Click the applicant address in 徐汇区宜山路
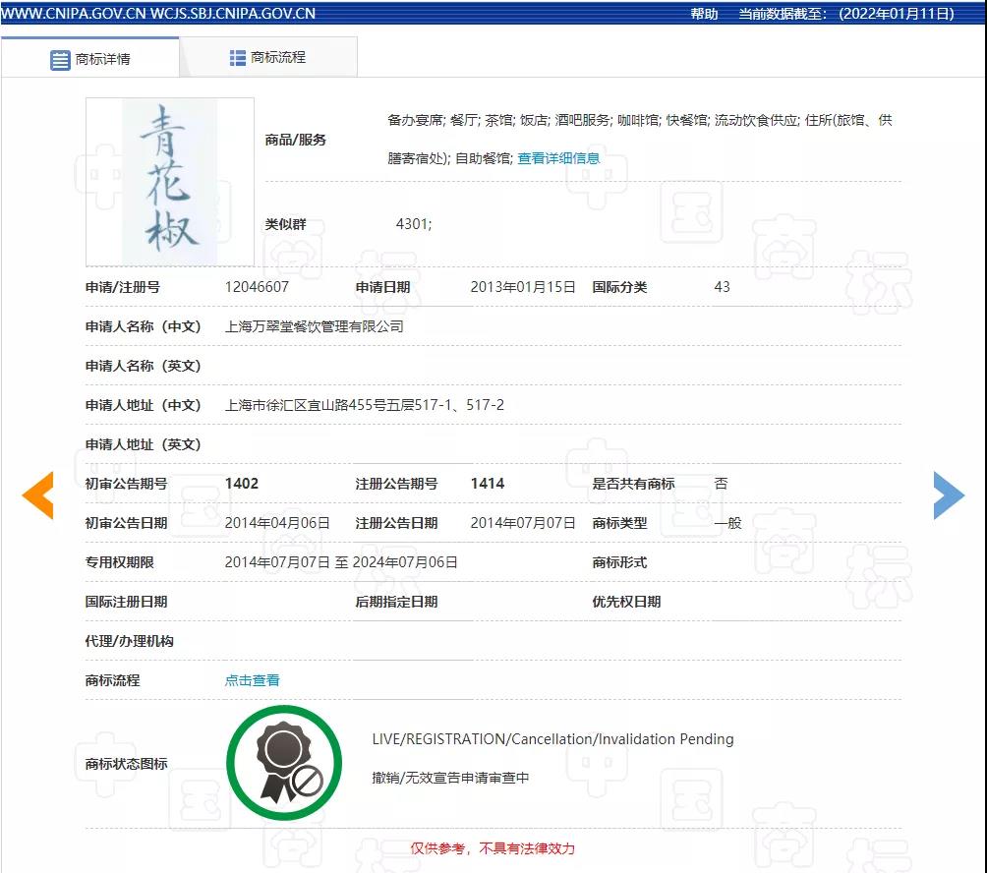 (x=365, y=405)
